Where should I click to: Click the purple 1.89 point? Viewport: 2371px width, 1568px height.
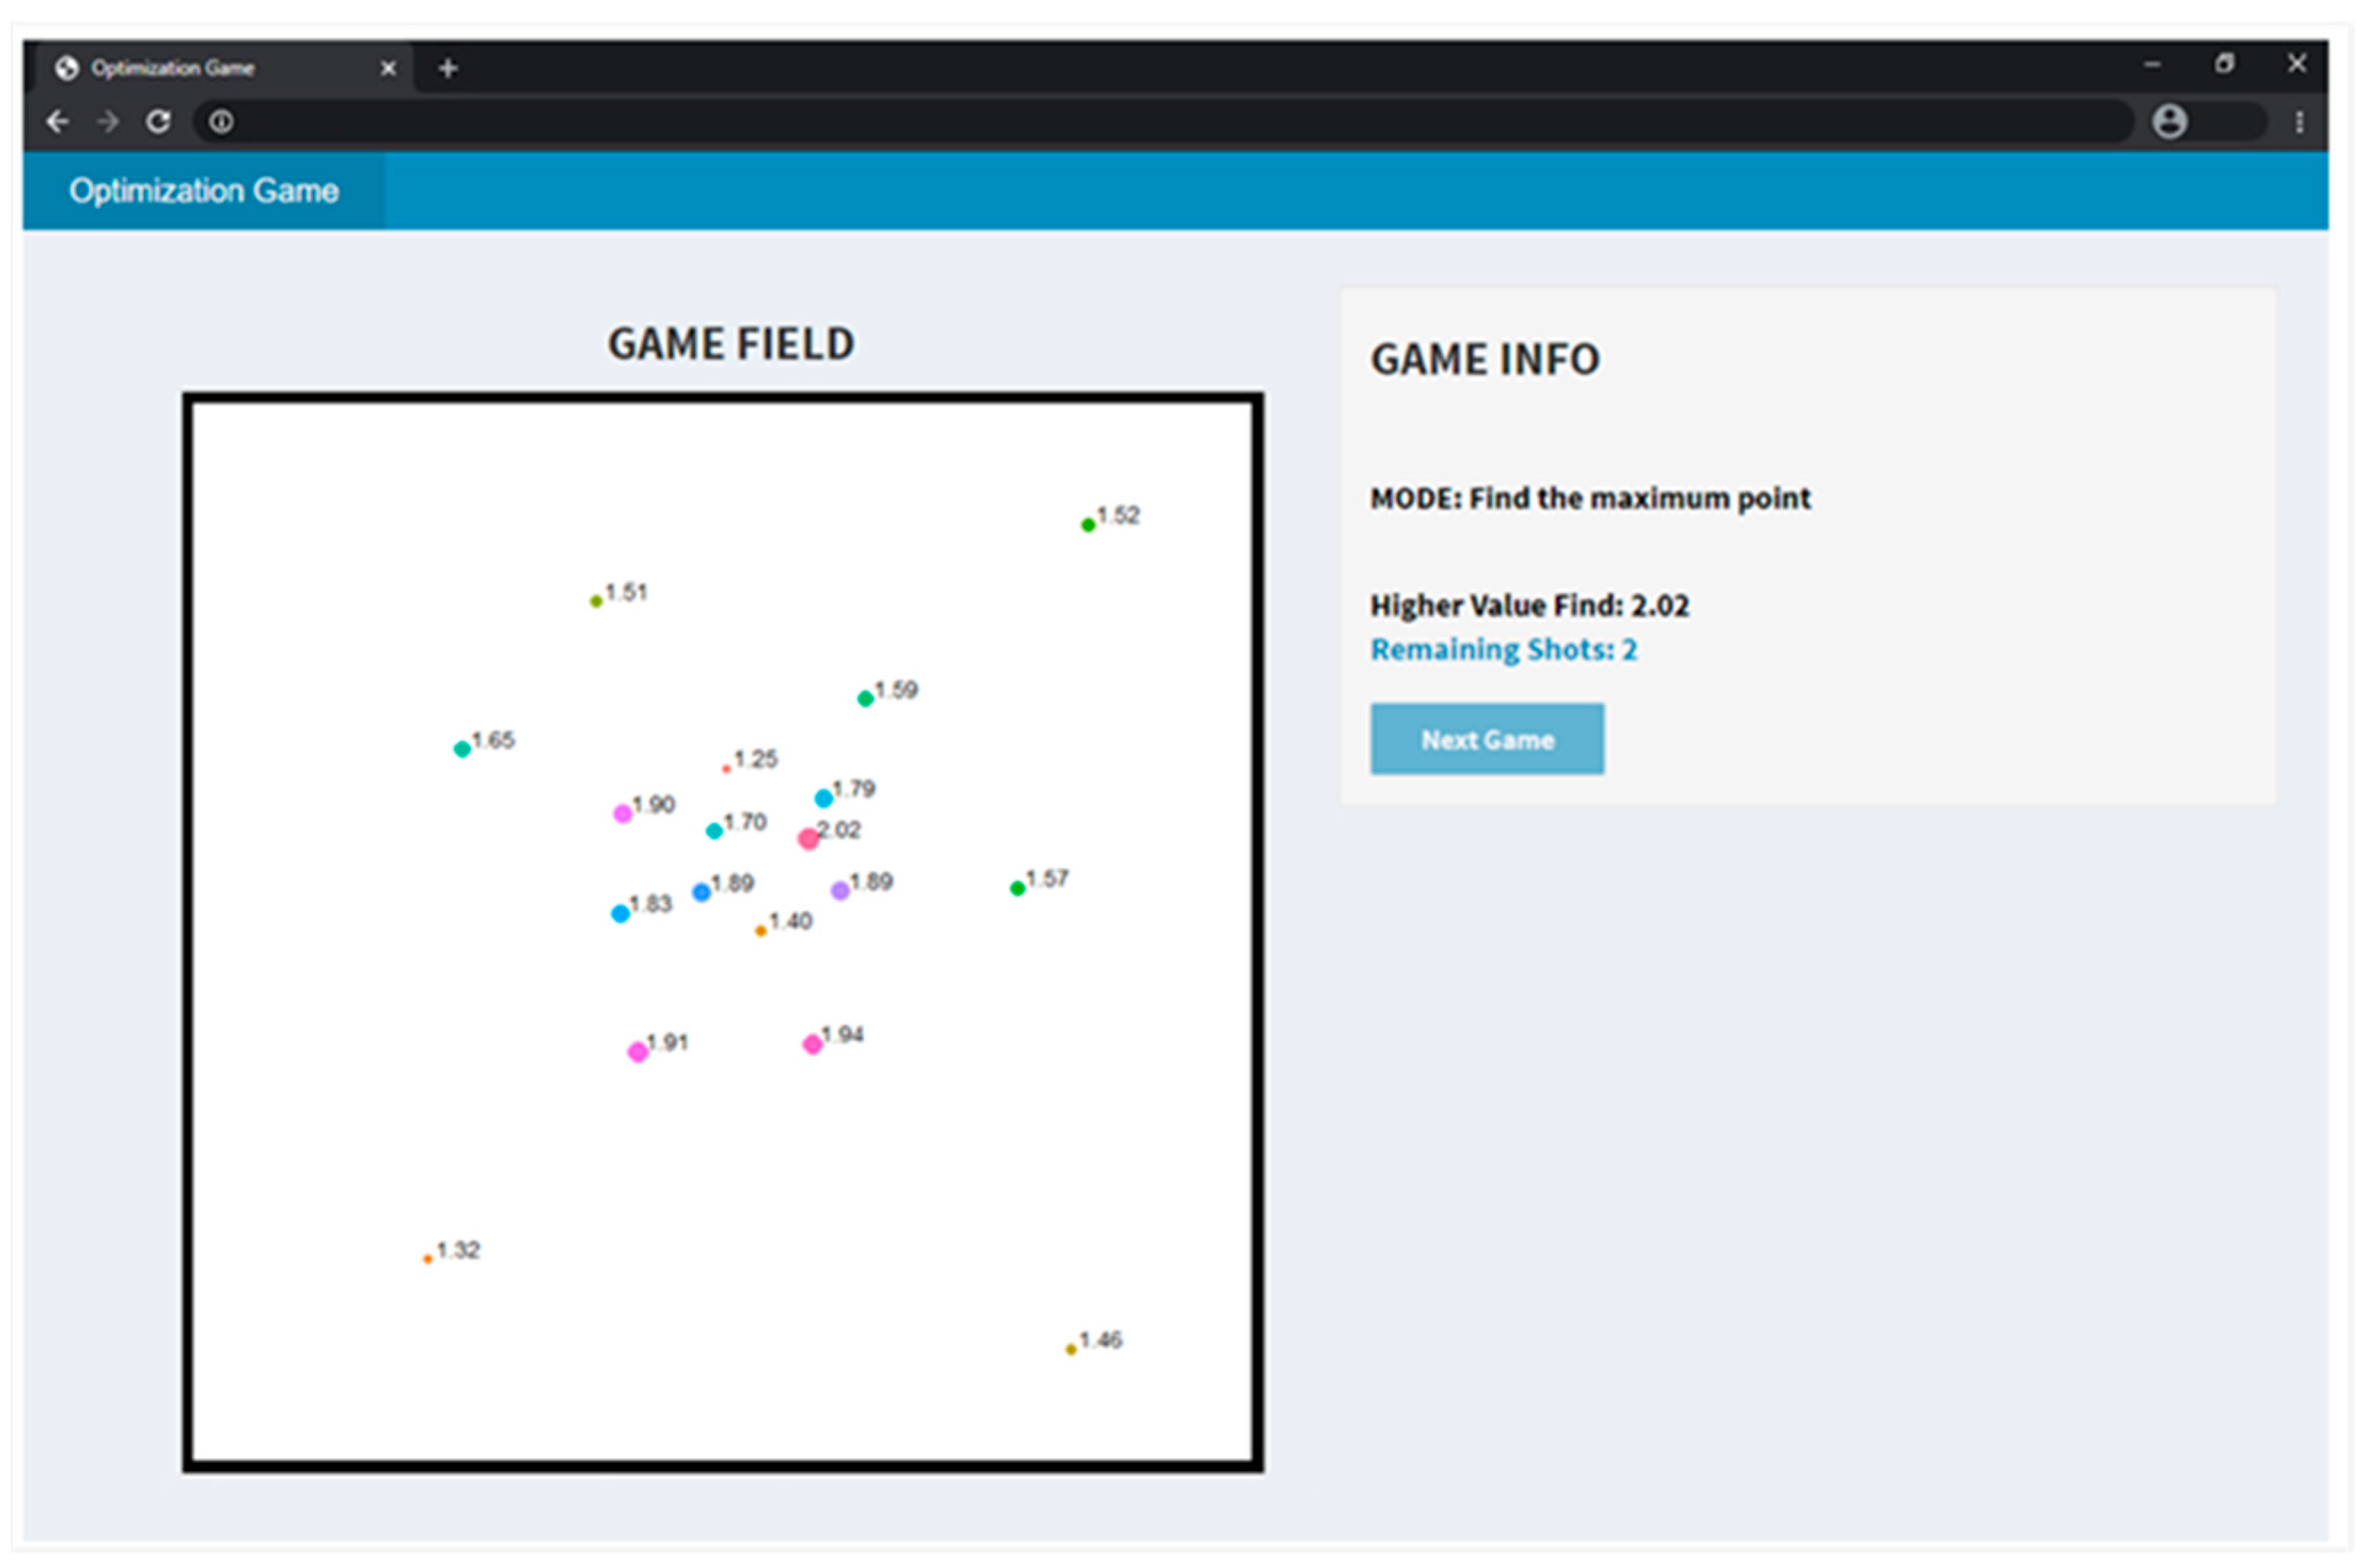pos(840,890)
